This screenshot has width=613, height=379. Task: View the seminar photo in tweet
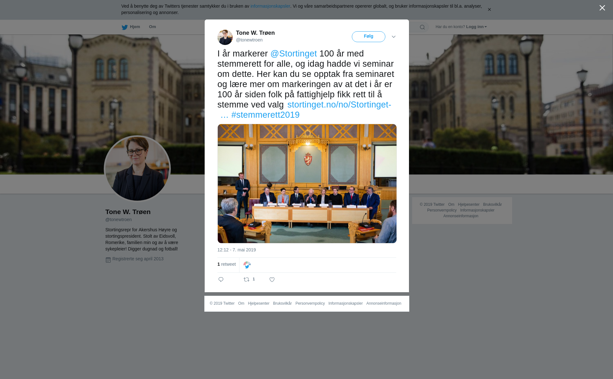tap(307, 184)
